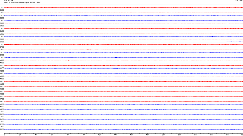Click the 08:00 time label
The width and height of the screenshot is (243, 136).
[2, 50]
